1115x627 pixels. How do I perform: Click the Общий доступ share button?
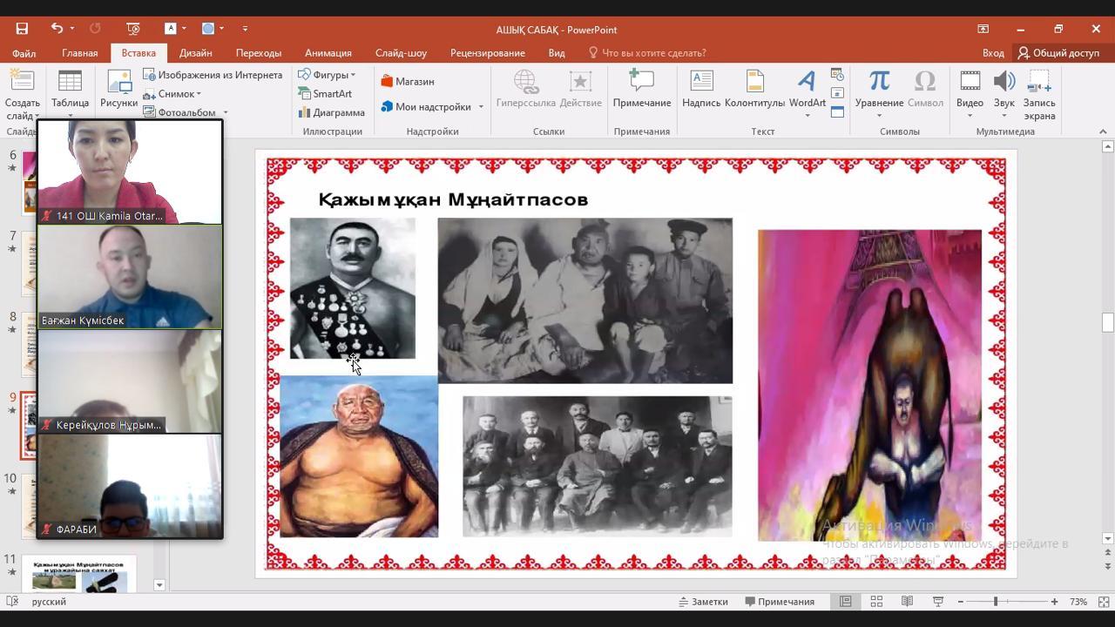click(1058, 53)
